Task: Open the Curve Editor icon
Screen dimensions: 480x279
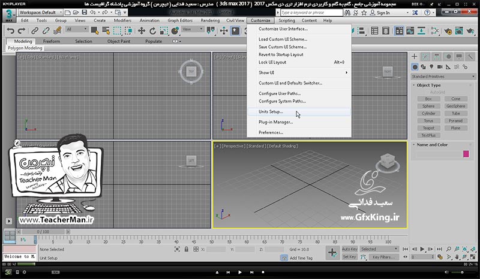Action: pos(410,31)
